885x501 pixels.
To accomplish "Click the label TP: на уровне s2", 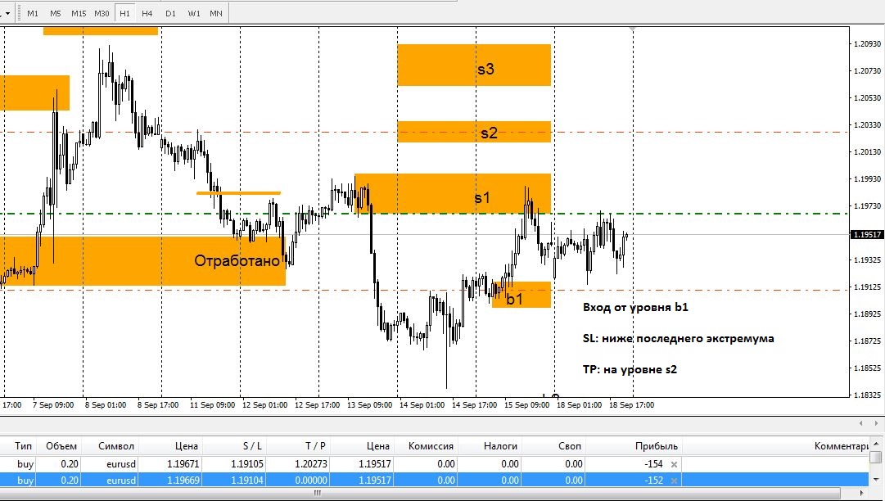I will (x=630, y=369).
